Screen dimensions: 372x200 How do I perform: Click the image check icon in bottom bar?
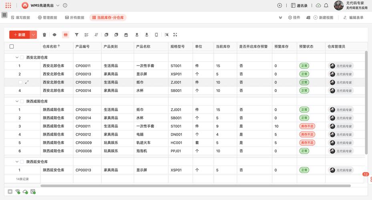tap(33, 192)
